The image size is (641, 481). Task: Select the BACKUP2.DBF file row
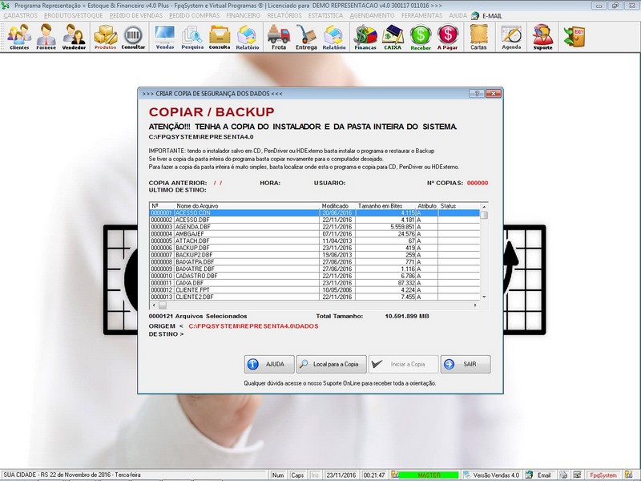pos(314,255)
